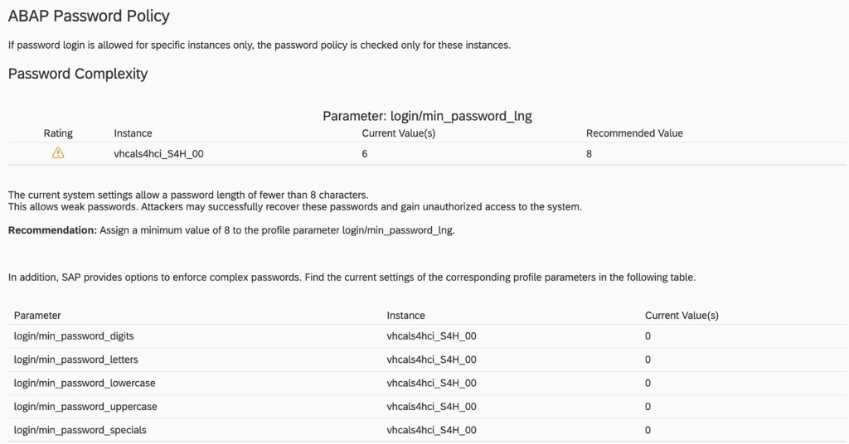The image size is (849, 444).
Task: Click the Parameter: login/min_password_lng table title
Action: click(x=427, y=116)
